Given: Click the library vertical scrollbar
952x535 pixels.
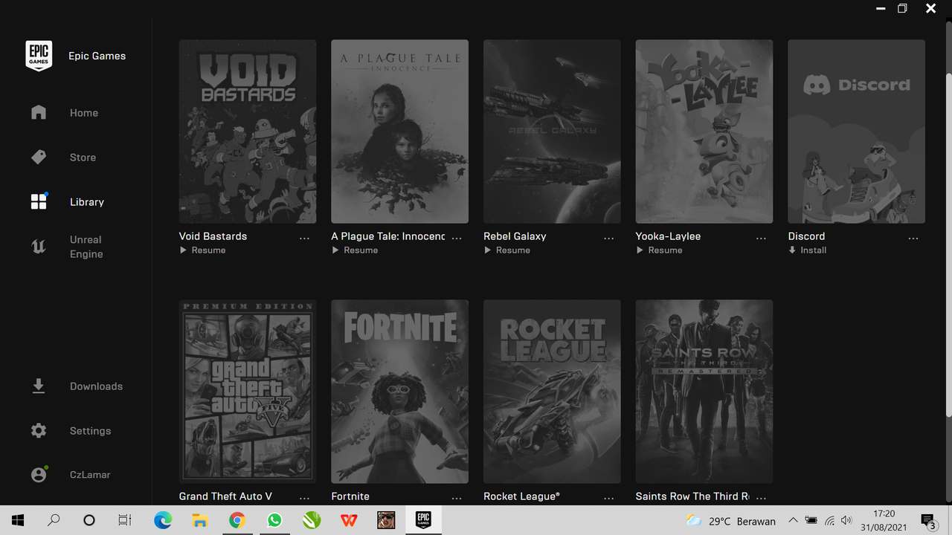Looking at the screenshot, I should pos(948,245).
